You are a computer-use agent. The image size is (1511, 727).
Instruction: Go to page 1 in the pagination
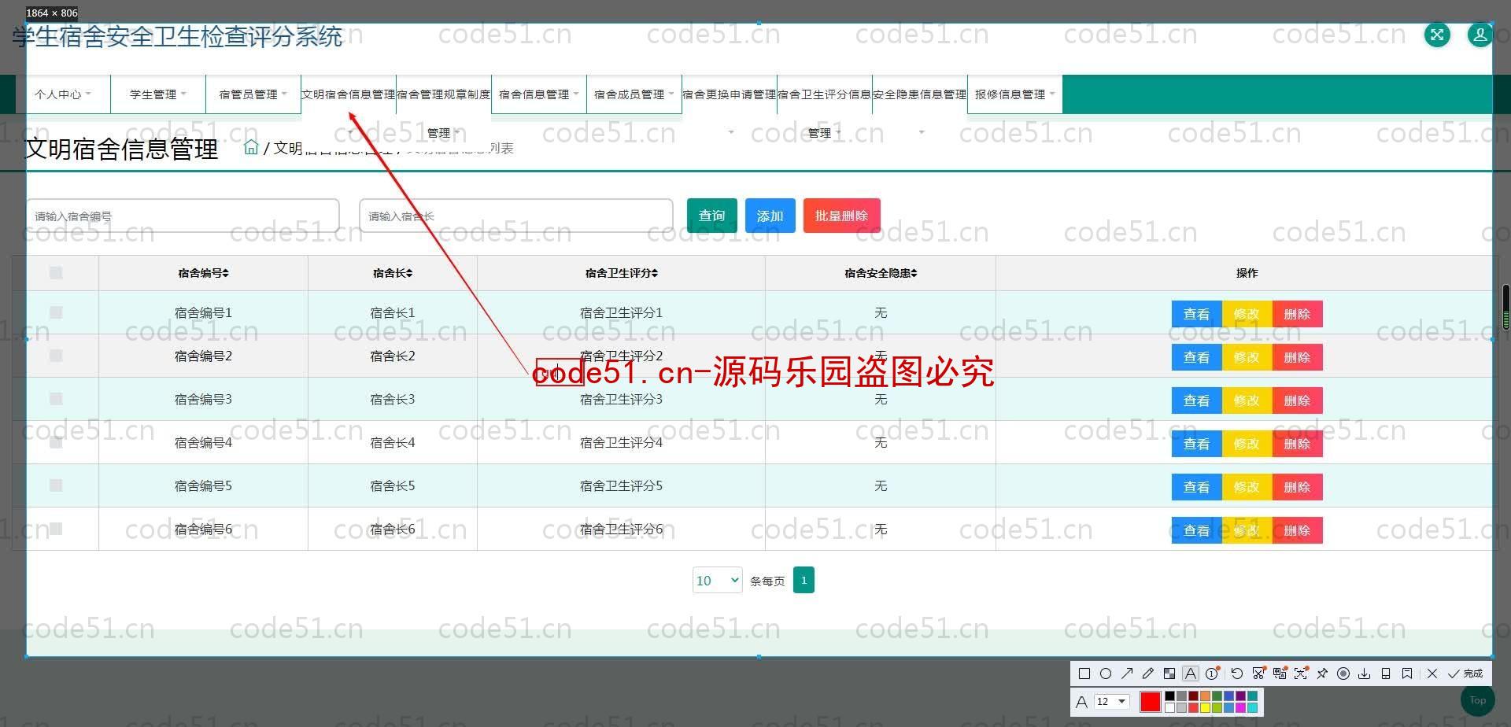(x=804, y=580)
